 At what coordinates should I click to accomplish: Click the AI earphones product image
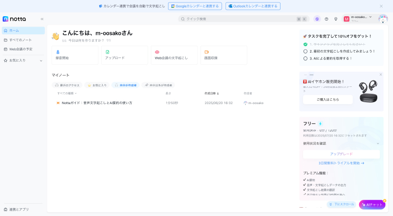(x=368, y=91)
